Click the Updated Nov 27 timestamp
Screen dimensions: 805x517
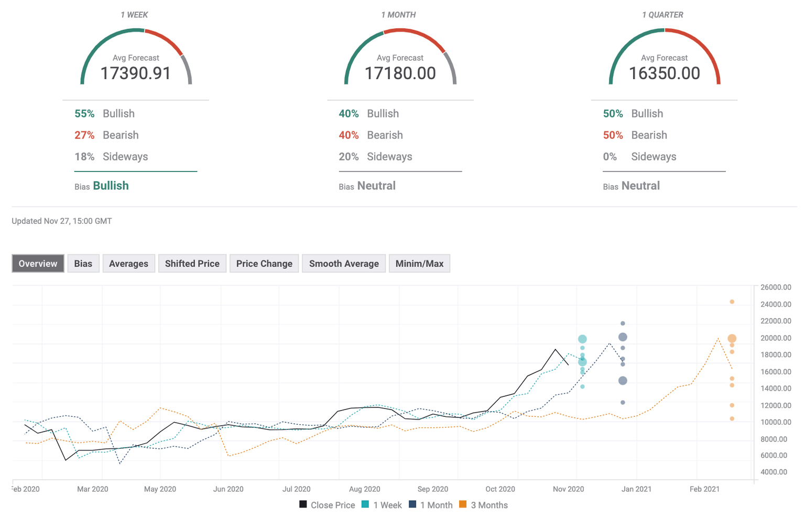[x=61, y=221]
